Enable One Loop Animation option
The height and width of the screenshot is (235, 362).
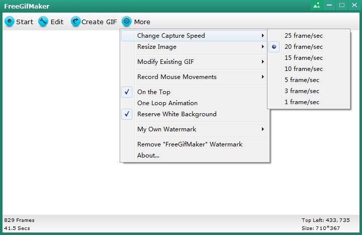(194, 103)
